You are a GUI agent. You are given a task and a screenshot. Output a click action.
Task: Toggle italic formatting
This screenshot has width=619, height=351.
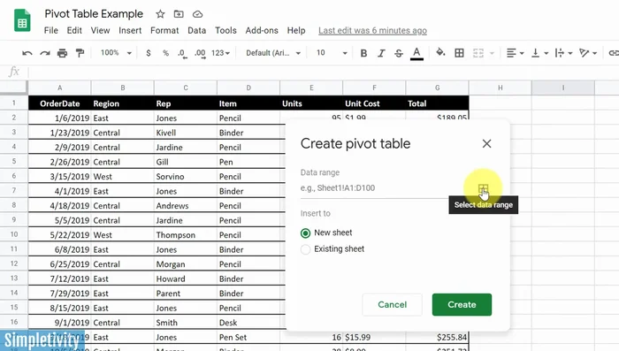tap(381, 53)
